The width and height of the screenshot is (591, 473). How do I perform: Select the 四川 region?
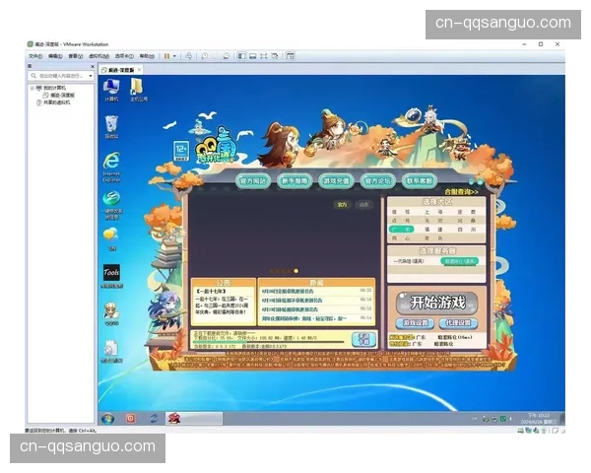click(467, 230)
